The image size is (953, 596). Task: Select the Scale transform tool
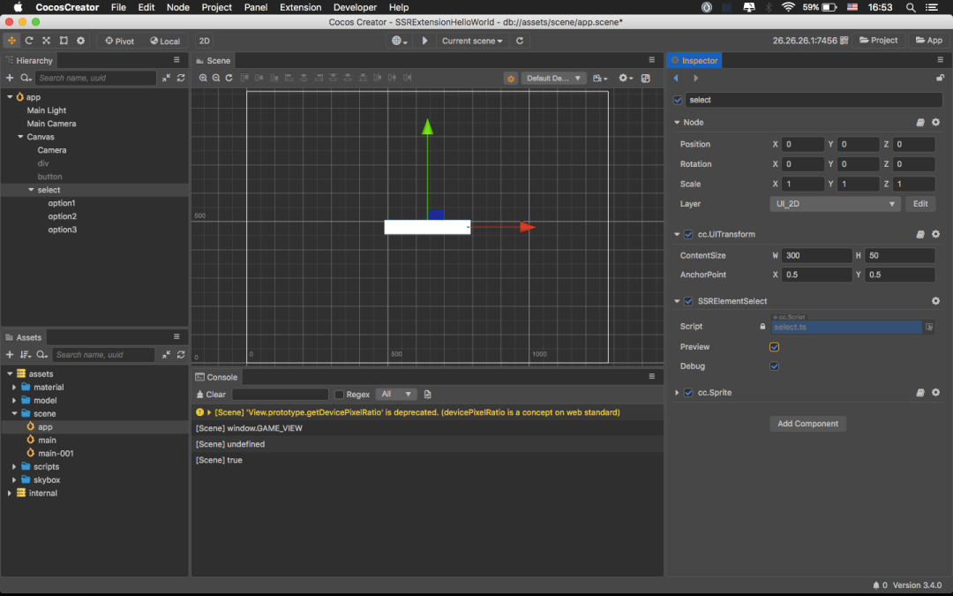coord(46,41)
